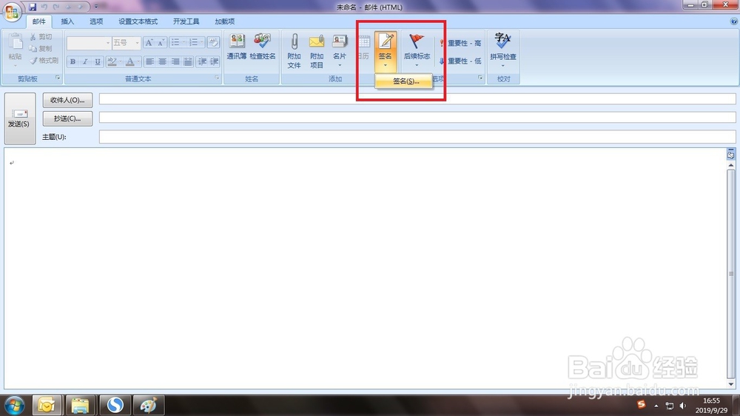Switch to the 加载项 tab

pyautogui.click(x=225, y=21)
